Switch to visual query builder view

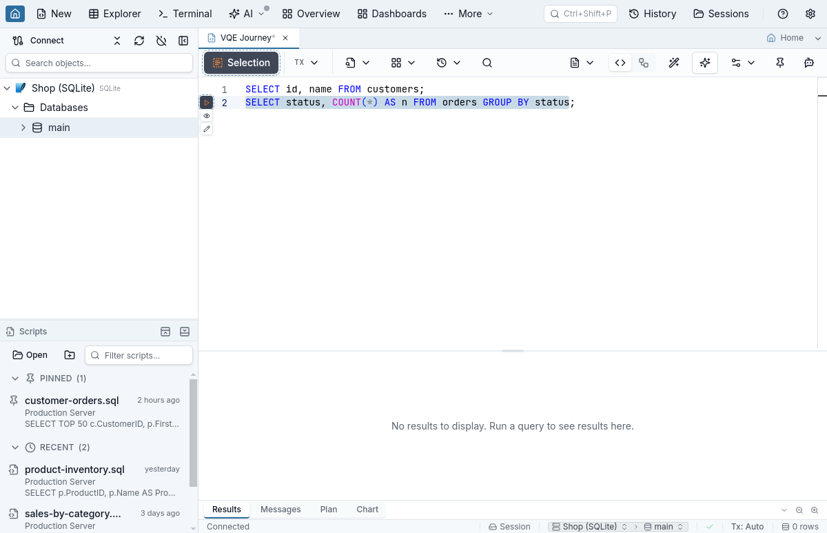click(644, 63)
